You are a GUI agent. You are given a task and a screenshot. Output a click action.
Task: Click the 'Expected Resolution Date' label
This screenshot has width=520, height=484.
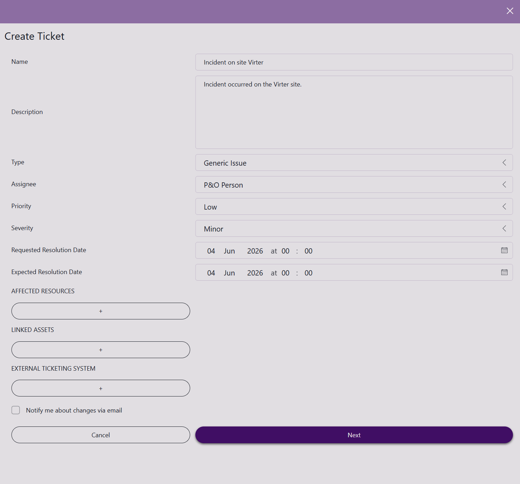tap(47, 272)
